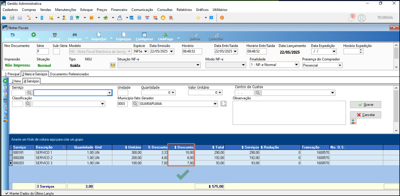
Task: Click the LinkPago money bag icon
Action: (x=165, y=35)
